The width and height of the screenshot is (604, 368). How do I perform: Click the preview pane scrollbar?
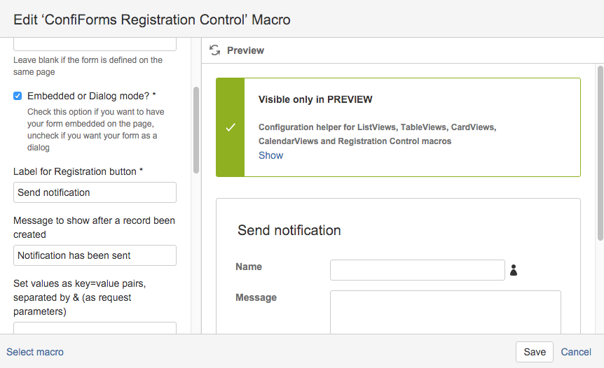pyautogui.click(x=600, y=153)
